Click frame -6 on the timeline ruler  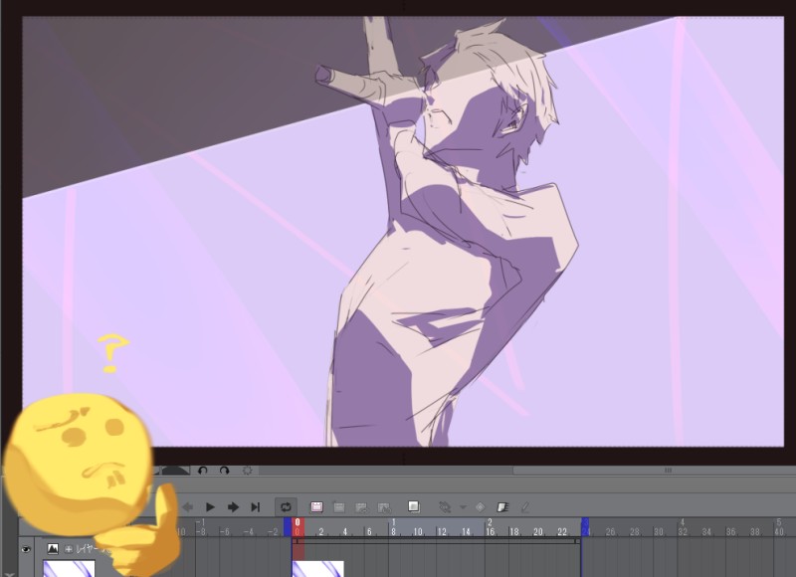point(225,532)
